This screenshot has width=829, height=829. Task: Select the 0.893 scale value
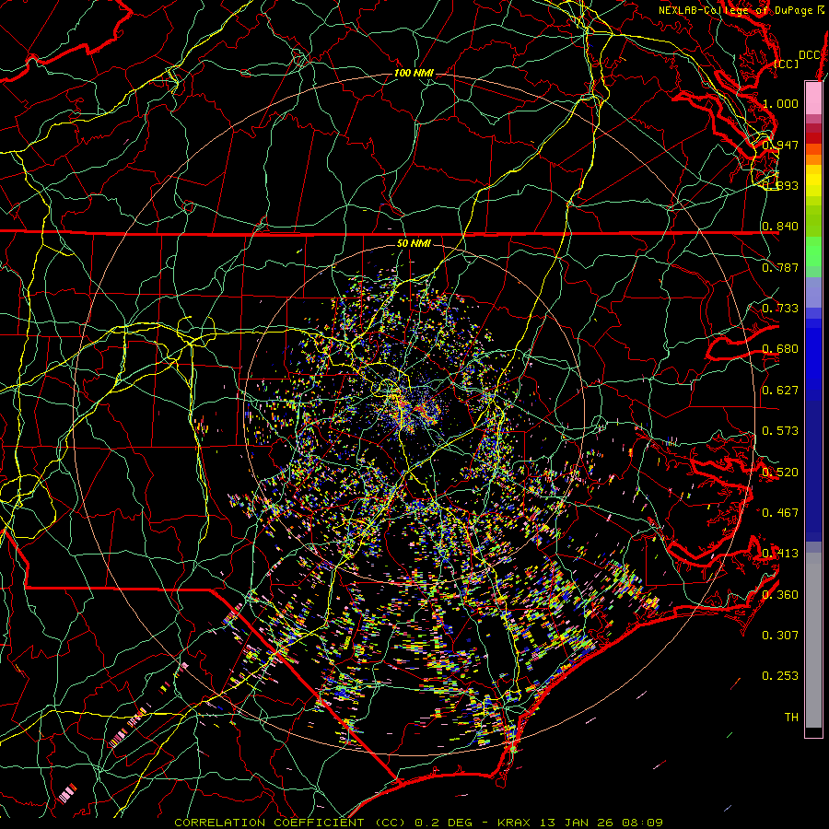pyautogui.click(x=780, y=185)
